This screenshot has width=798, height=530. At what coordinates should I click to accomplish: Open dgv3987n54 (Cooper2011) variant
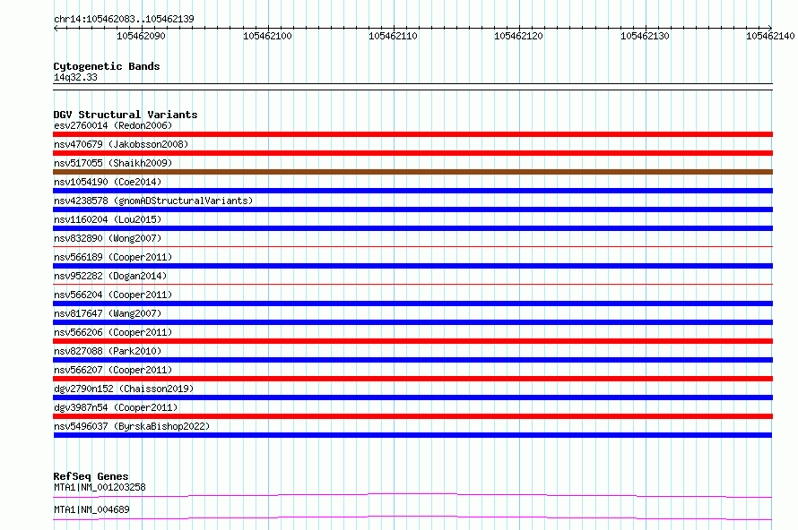click(x=116, y=407)
